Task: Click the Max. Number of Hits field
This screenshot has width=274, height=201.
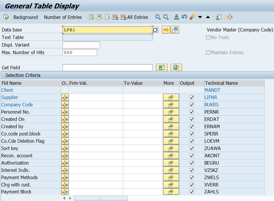Action: 80,52
